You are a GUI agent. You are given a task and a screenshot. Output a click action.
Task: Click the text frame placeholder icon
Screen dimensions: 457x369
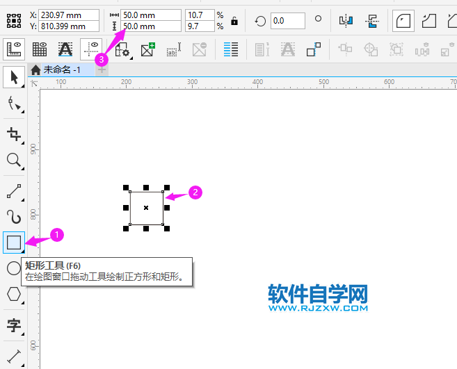pyautogui.click(x=174, y=49)
